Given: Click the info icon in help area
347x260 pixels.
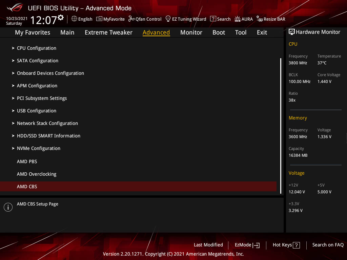Looking at the screenshot, I should click(8, 207).
